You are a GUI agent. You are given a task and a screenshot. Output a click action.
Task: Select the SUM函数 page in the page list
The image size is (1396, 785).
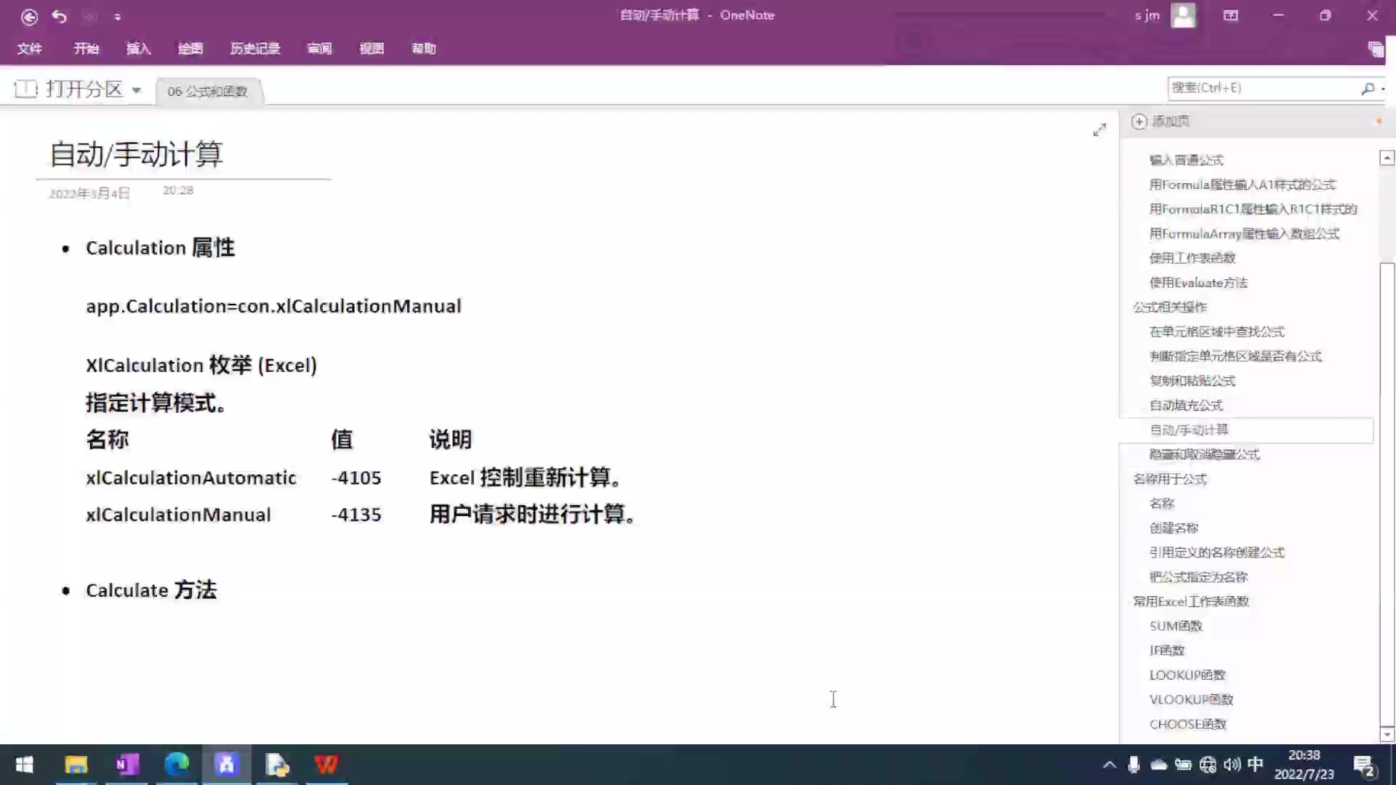1175,625
